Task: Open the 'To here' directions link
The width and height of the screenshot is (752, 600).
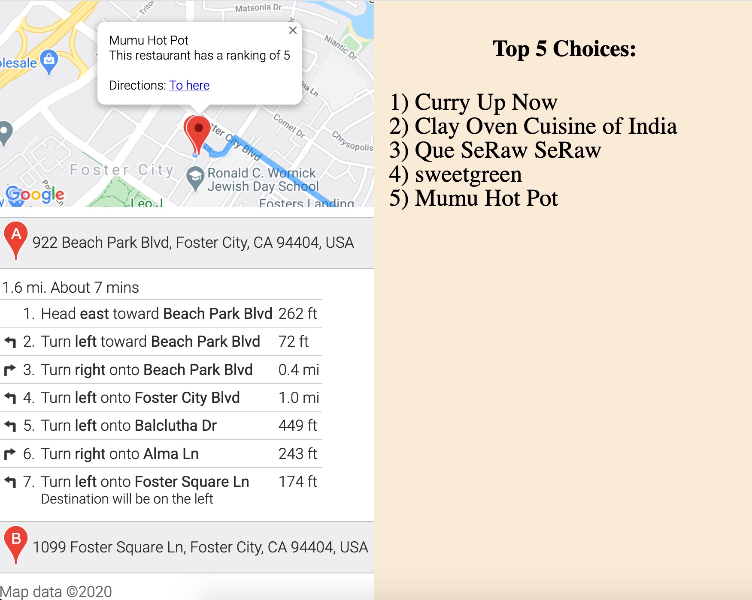Action: tap(189, 85)
